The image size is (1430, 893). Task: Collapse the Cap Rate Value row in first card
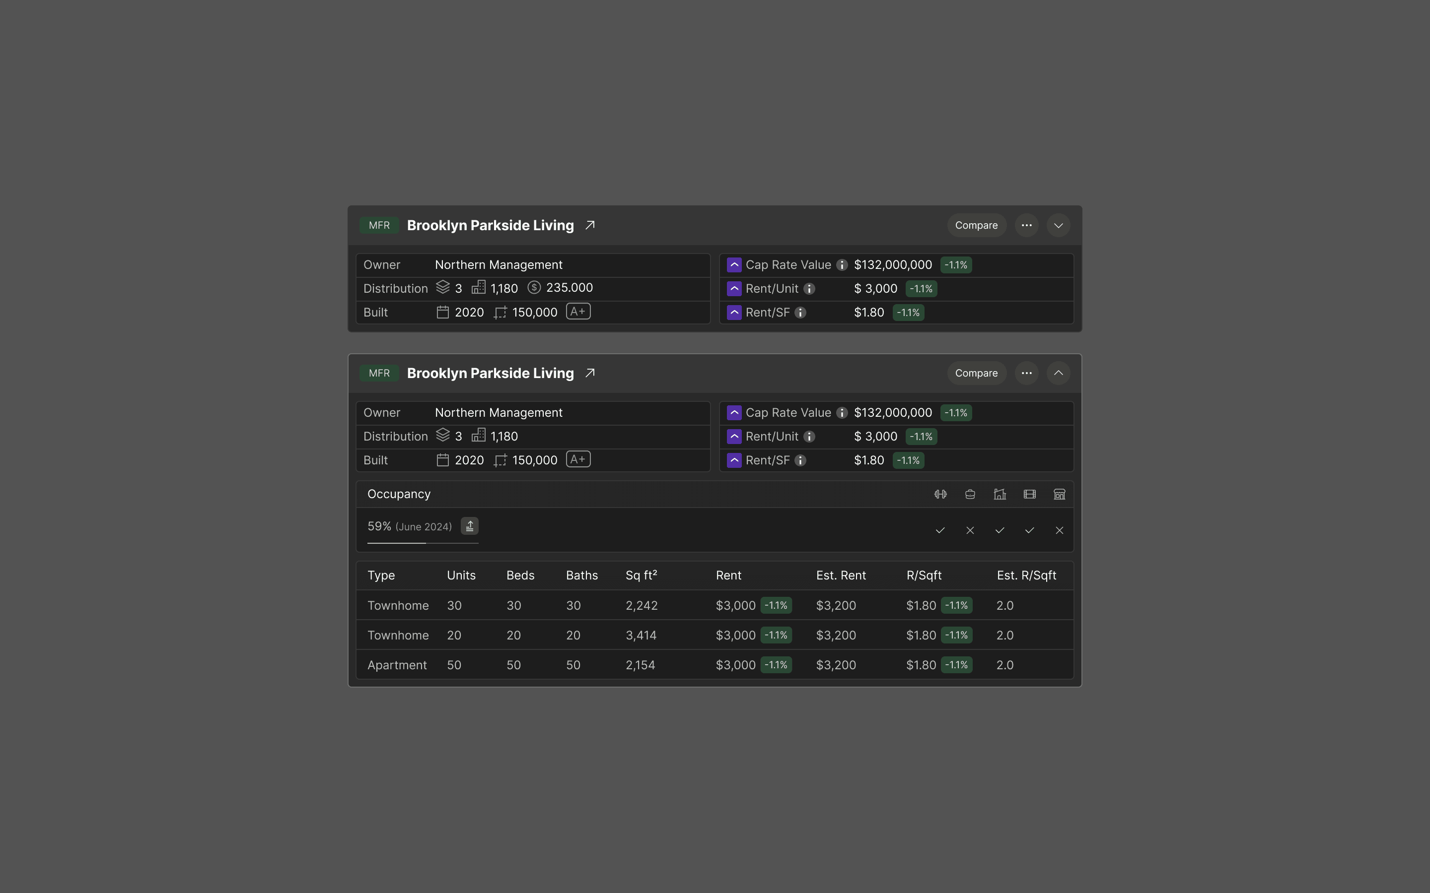(x=734, y=265)
